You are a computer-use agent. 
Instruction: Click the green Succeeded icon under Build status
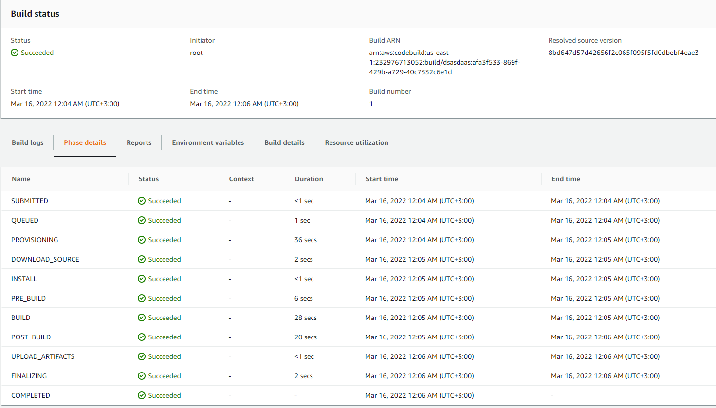15,53
